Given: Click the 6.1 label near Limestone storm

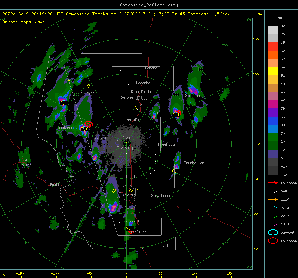Looking at the screenshot, I should (63, 103).
